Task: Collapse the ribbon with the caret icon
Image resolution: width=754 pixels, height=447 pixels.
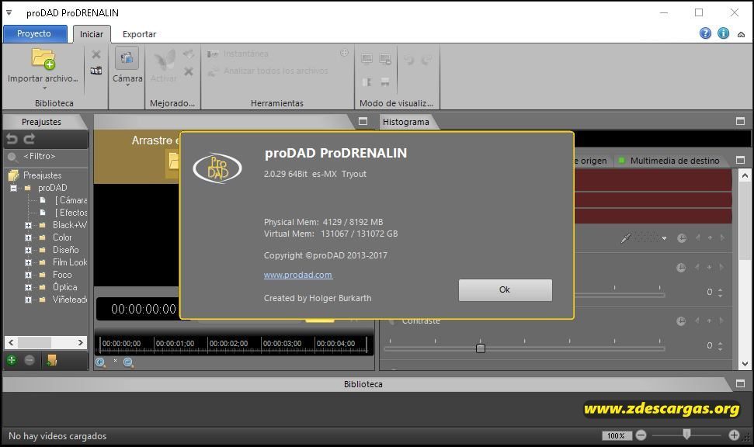Action: (x=741, y=34)
